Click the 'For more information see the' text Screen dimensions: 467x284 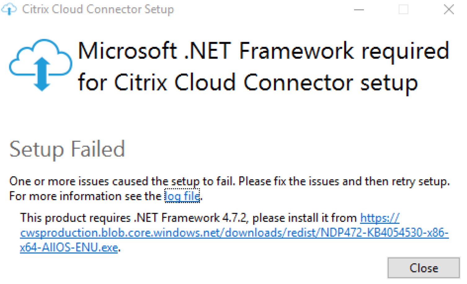(x=85, y=196)
